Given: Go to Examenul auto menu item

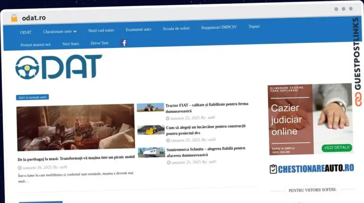Looking at the screenshot, I should (138, 29).
